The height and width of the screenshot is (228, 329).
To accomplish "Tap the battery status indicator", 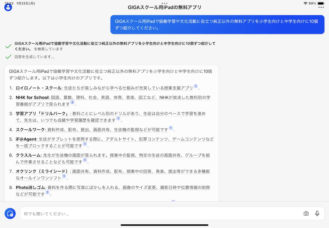I will [321, 3].
